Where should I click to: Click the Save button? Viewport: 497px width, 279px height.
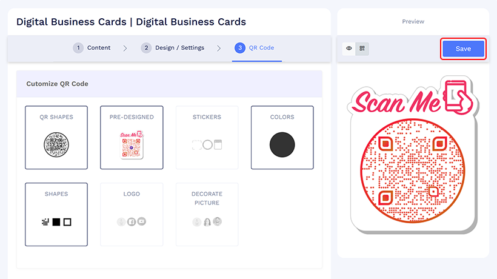(463, 49)
